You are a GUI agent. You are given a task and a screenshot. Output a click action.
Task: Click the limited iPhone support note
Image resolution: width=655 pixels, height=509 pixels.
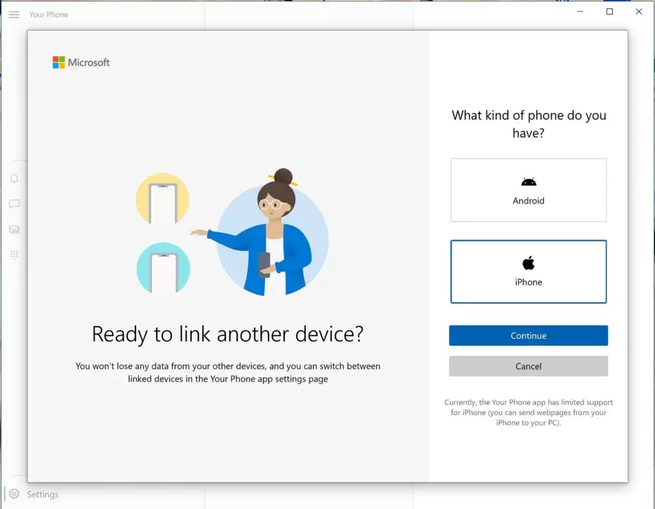(528, 412)
